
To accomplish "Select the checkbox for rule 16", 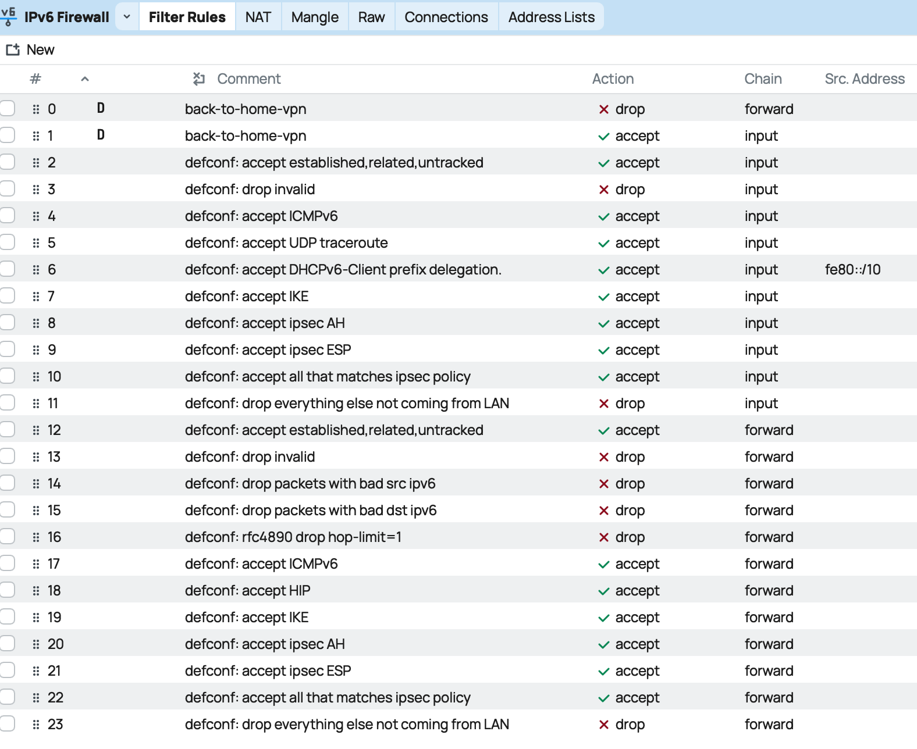I will (7, 536).
